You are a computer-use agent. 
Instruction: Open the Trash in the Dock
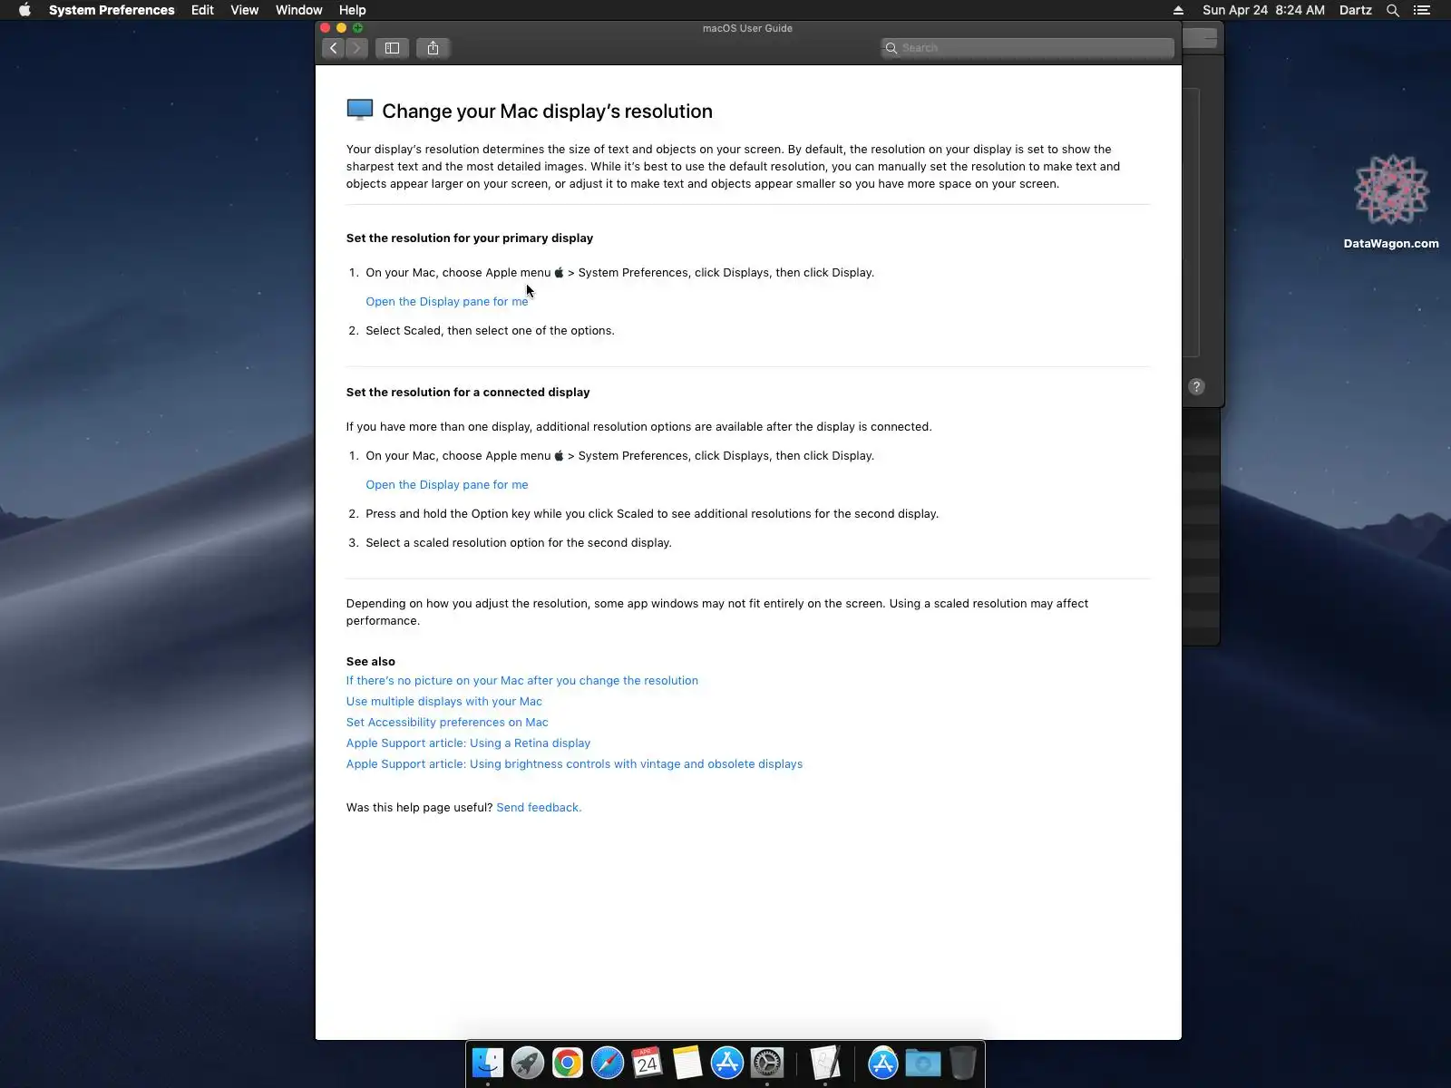[963, 1063]
